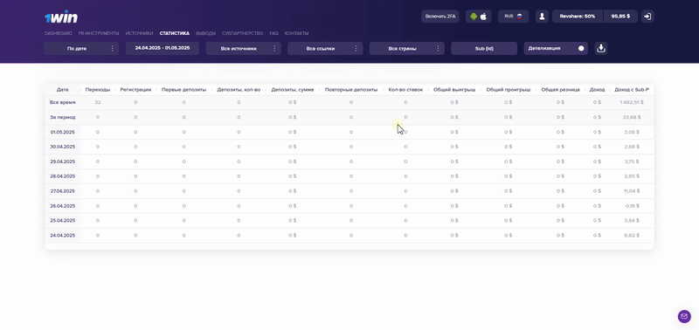Click the Sub (Id) input field
The height and width of the screenshot is (330, 699).
[x=484, y=48]
